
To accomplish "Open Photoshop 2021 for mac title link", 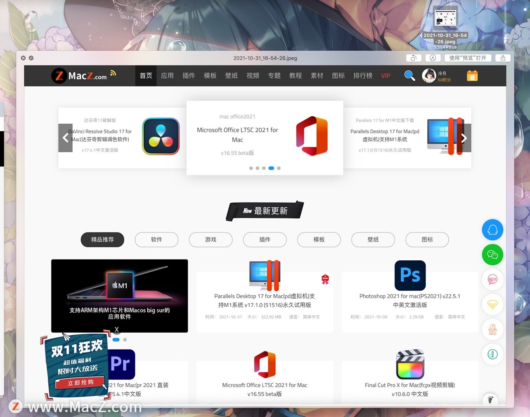I will click(410, 300).
